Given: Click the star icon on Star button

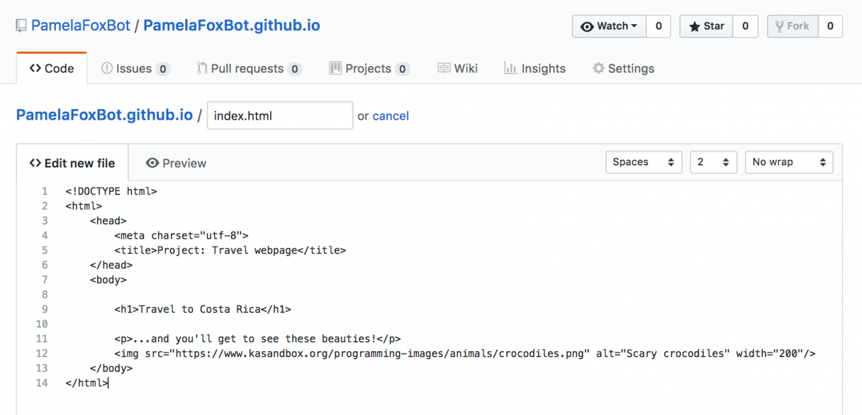Looking at the screenshot, I should tap(694, 26).
